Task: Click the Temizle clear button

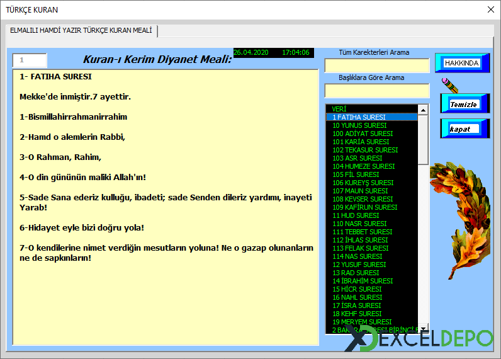Action: point(465,103)
